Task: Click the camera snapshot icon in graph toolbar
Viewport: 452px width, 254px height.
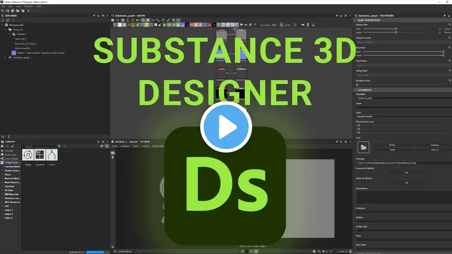Action: tap(123, 20)
